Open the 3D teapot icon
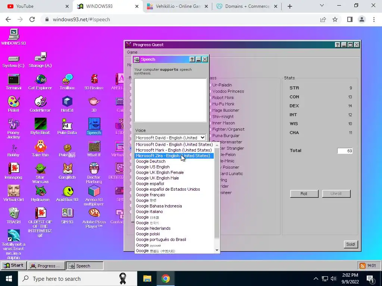382x286 pixels. [x=94, y=104]
